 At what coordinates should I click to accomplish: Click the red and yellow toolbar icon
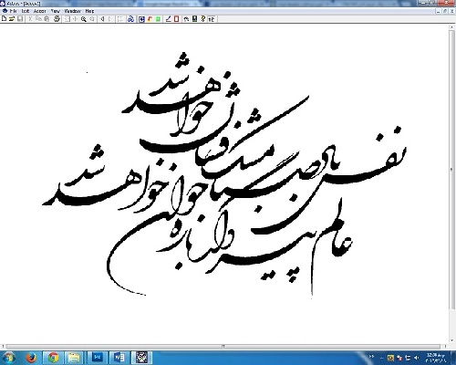pyautogui.click(x=150, y=19)
